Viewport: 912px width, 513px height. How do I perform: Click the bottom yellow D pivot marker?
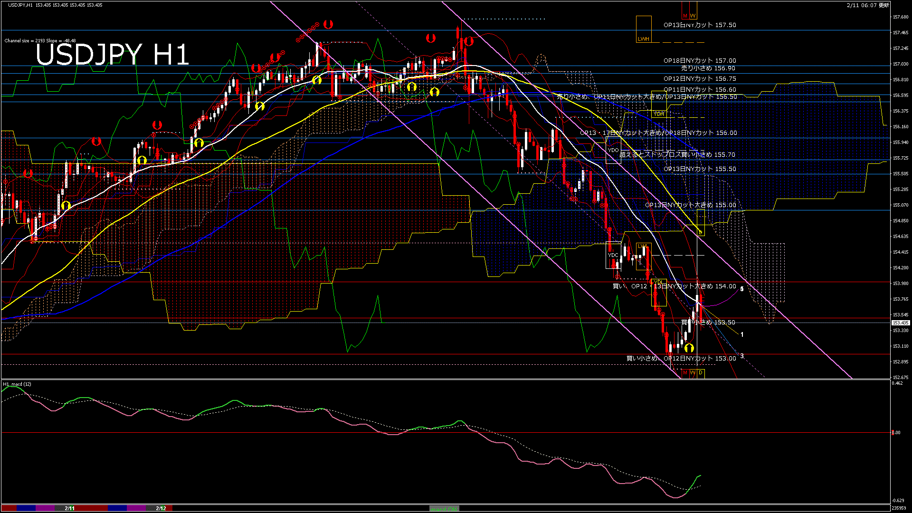pos(700,373)
